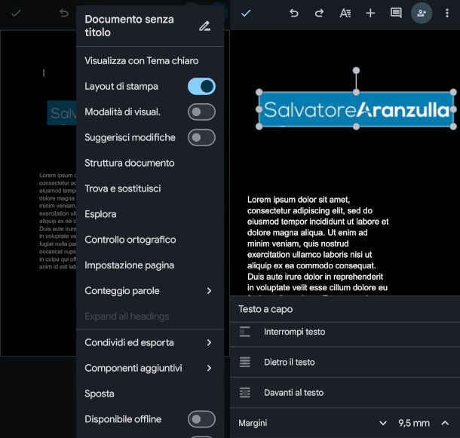Viewport: 460px width, 438px height.
Task: Tap the dimmed undo arrow in left screen
Action: pyautogui.click(x=63, y=13)
